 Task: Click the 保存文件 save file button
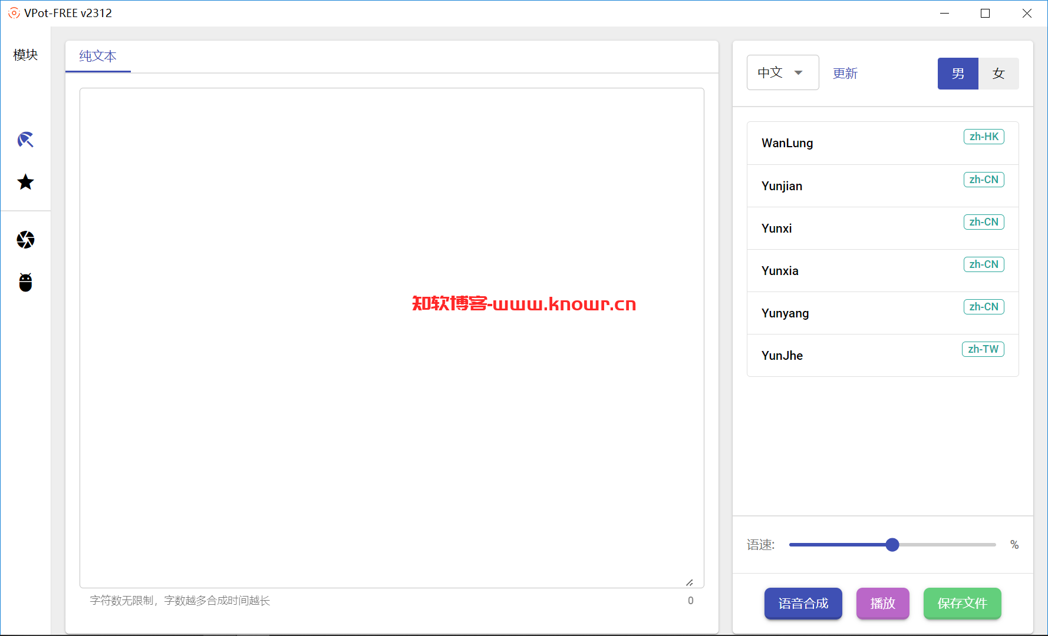(962, 603)
